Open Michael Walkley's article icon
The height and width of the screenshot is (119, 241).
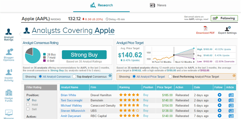pos(231,106)
